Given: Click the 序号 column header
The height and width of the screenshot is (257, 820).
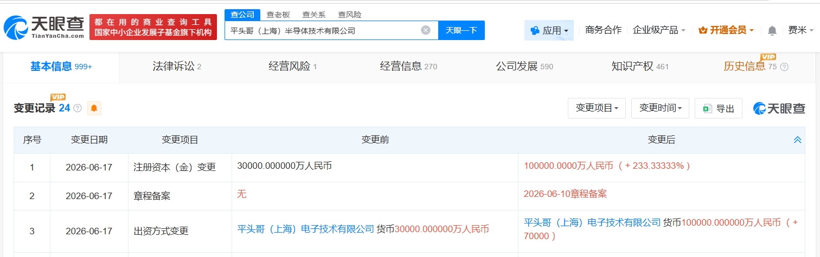Looking at the screenshot, I should 32,140.
